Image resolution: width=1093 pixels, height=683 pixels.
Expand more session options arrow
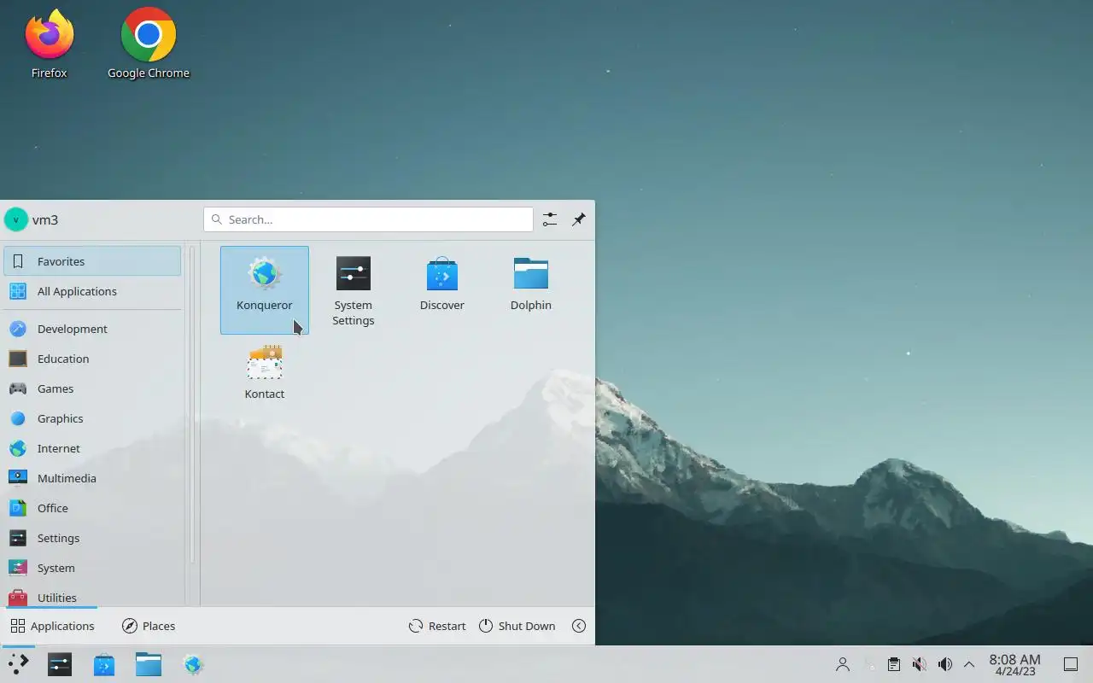click(579, 626)
